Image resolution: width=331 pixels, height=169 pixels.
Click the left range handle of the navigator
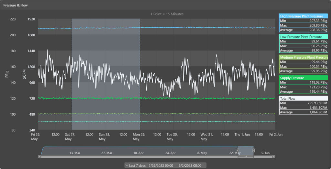(238, 150)
